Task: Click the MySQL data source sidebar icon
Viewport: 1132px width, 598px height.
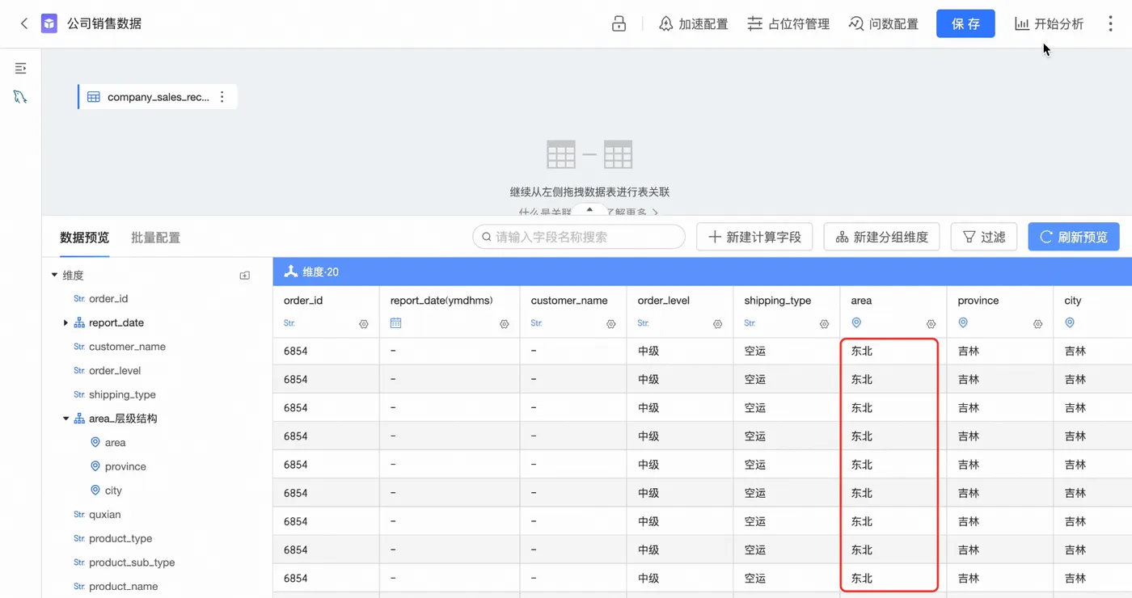Action: 21,97
